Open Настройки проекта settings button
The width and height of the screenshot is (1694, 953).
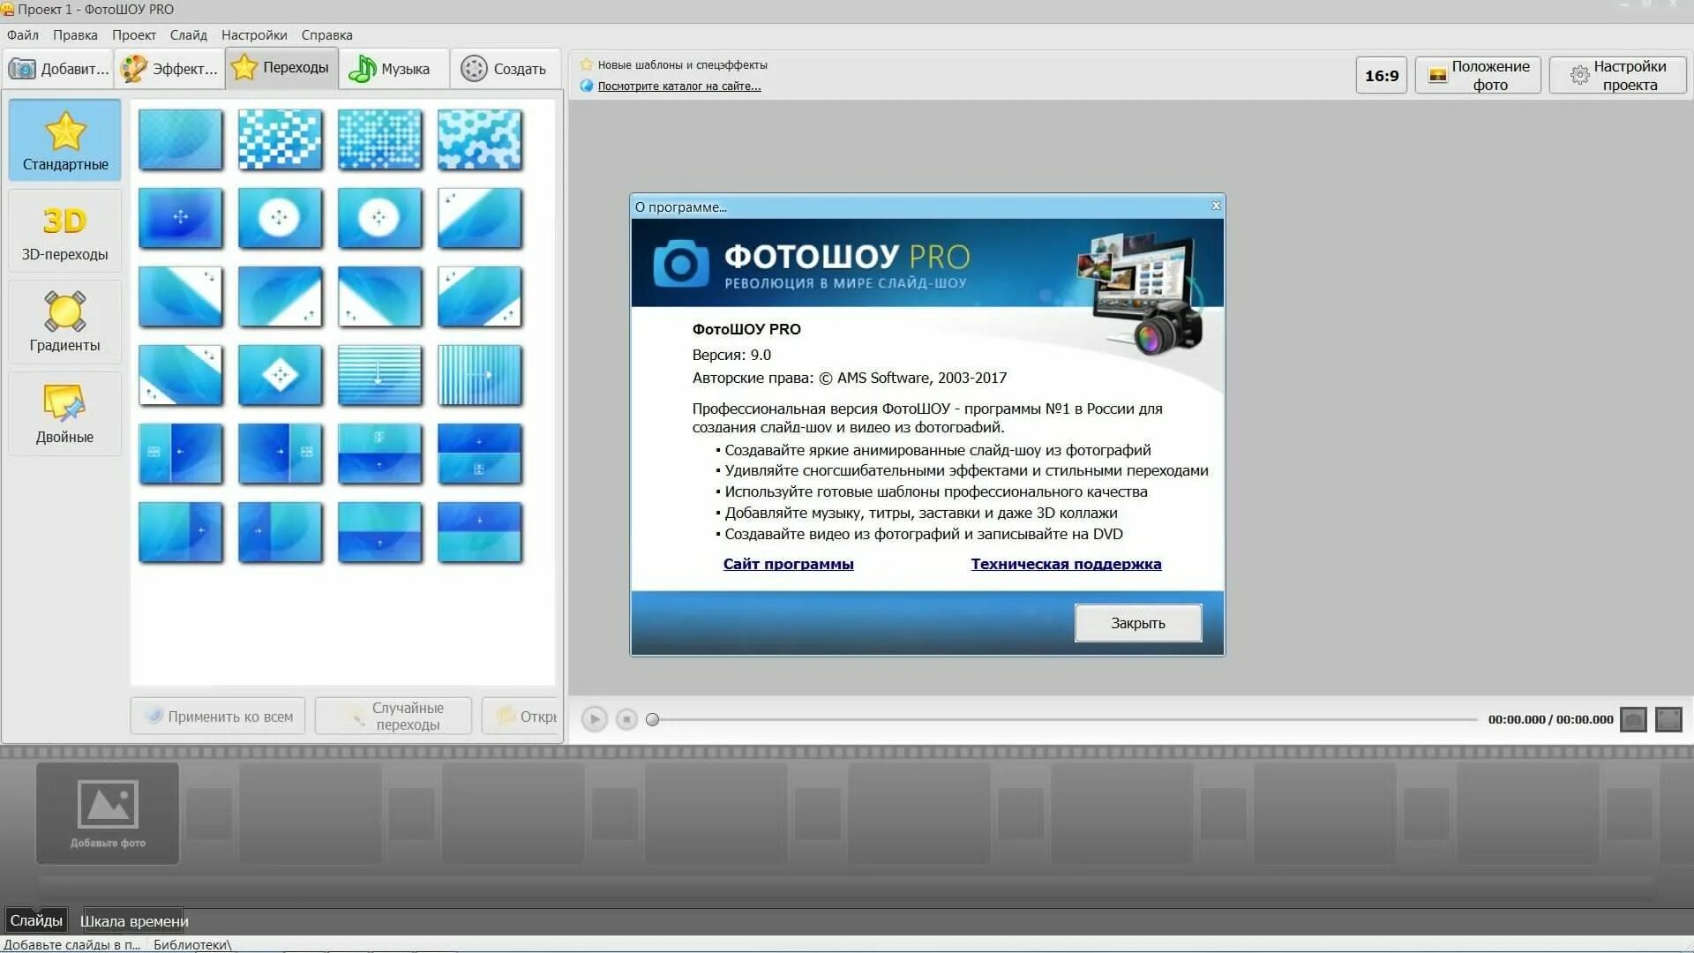click(1617, 76)
